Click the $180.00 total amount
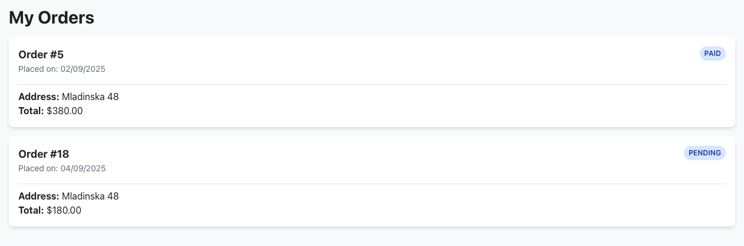 pos(64,210)
